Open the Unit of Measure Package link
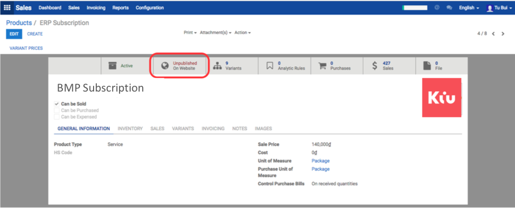This screenshot has width=515, height=208. click(x=320, y=161)
